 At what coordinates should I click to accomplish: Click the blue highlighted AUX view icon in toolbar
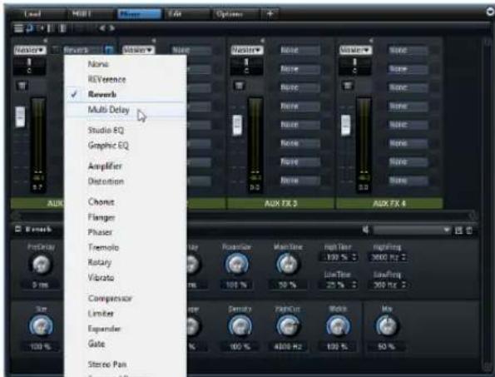click(x=29, y=28)
